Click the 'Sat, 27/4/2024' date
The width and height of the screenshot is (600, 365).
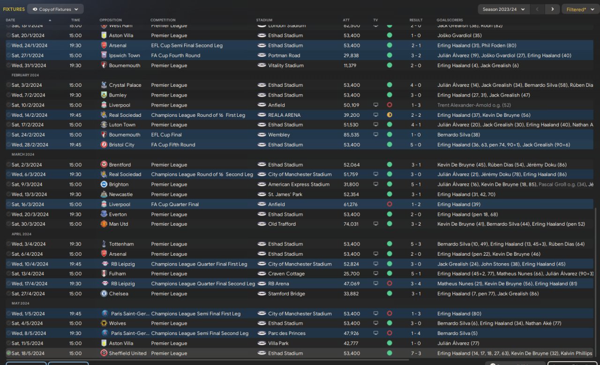point(28,294)
